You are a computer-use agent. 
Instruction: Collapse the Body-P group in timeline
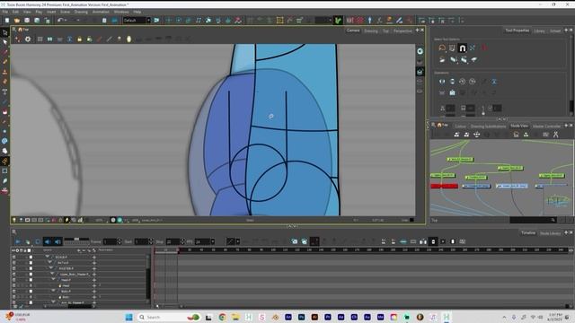(x=54, y=291)
